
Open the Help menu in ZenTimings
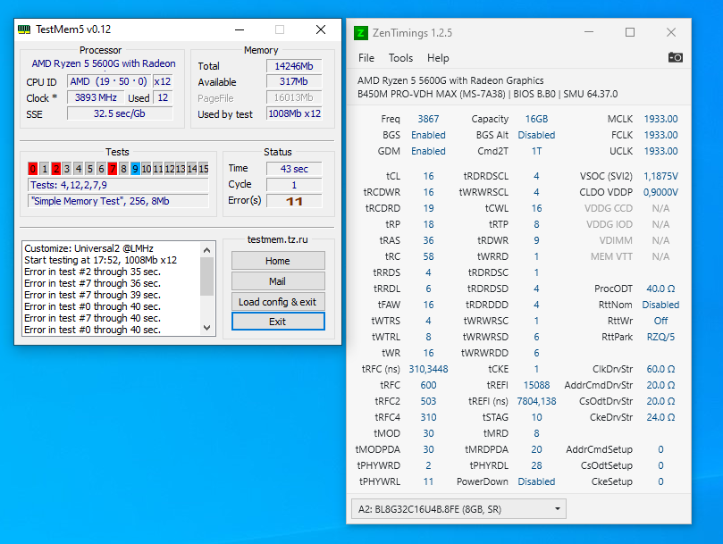tap(438, 58)
